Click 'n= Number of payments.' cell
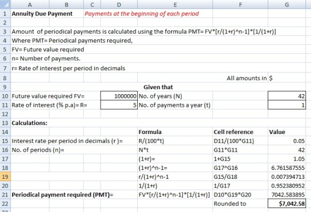Viewport: 311px width, 212px height. pyautogui.click(x=46, y=59)
